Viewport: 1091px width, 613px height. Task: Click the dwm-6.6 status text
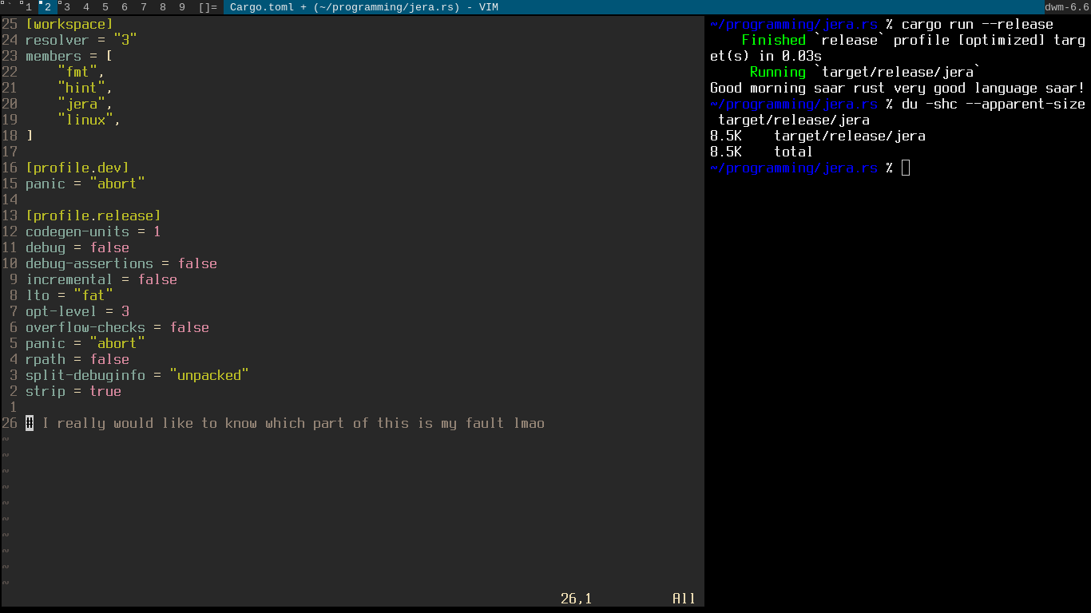(1067, 7)
